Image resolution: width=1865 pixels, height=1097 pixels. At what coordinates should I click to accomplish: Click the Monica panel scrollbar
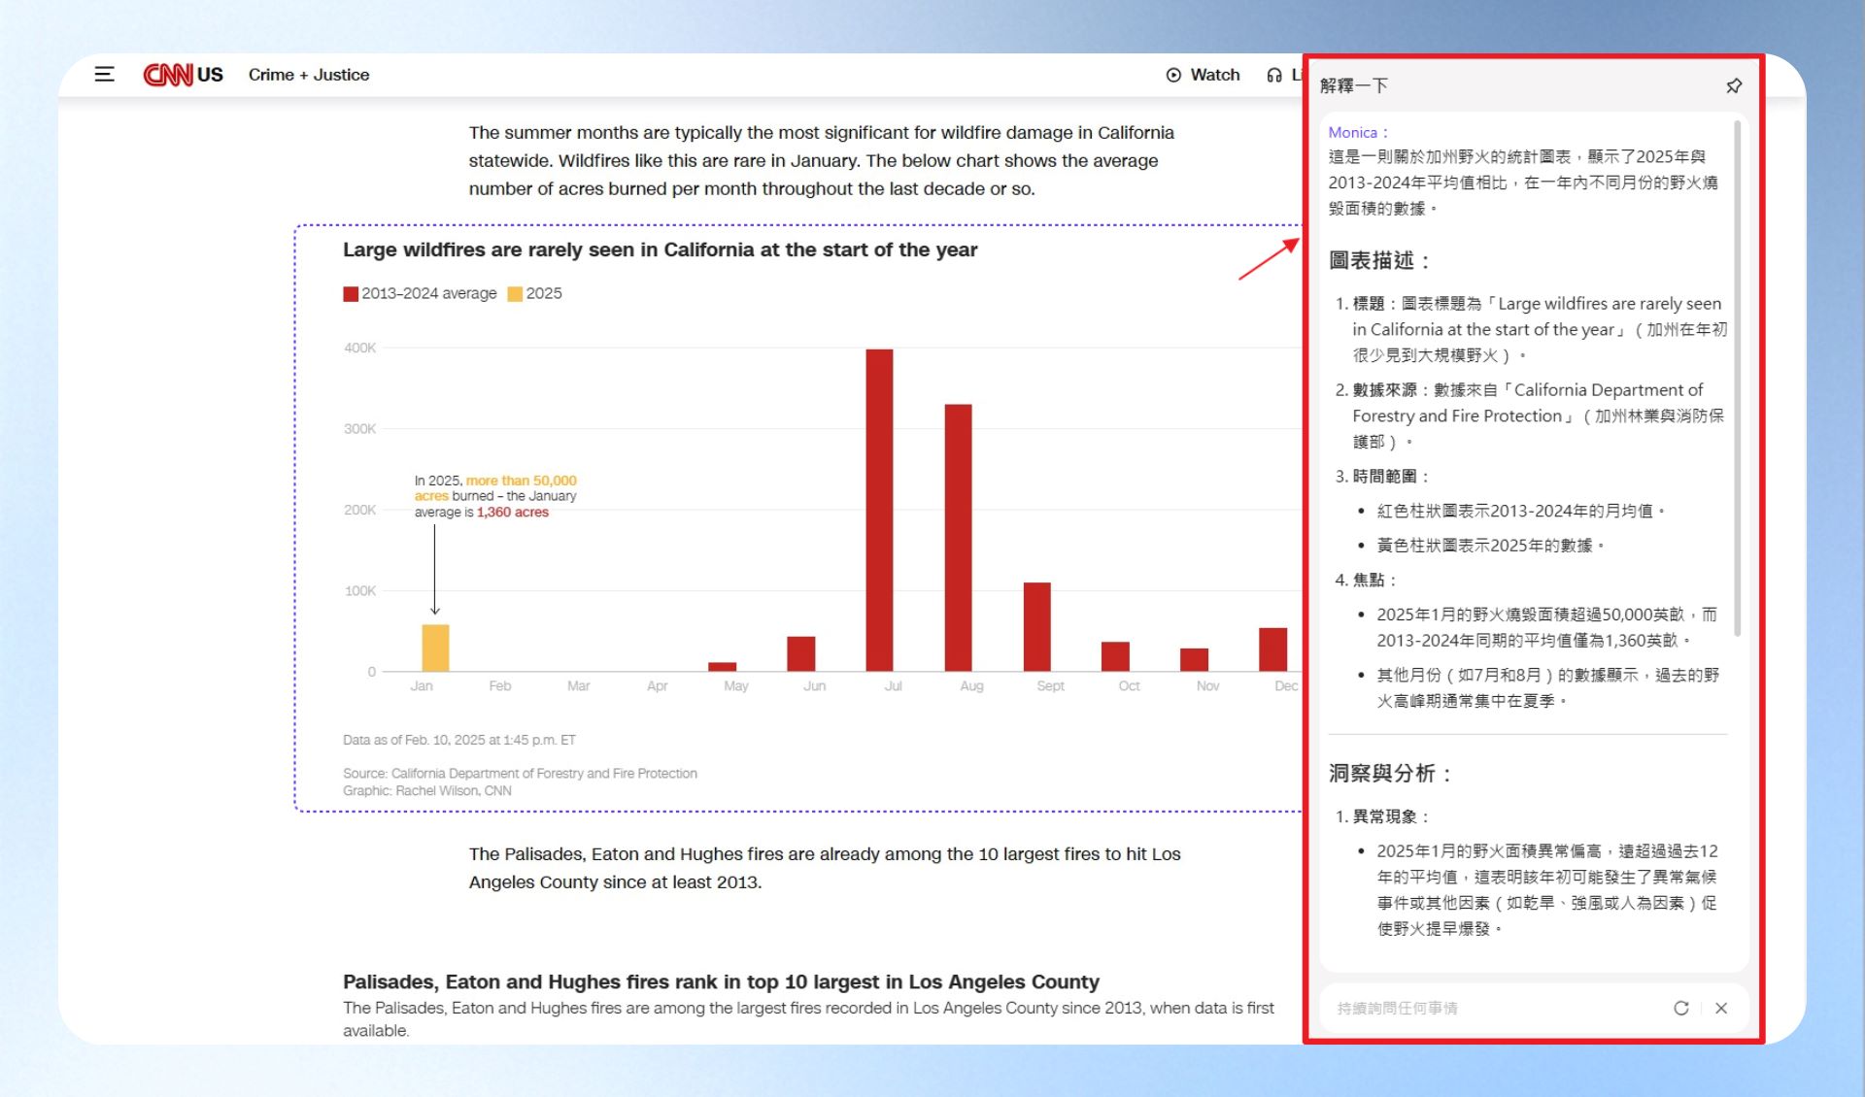(1737, 379)
